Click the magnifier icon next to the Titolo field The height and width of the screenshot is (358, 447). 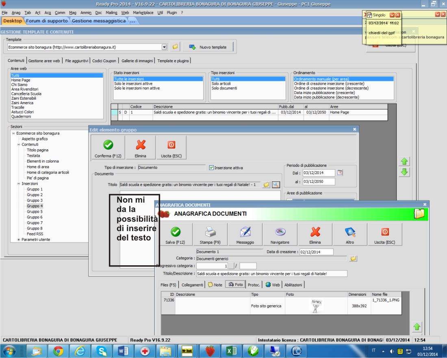pyautogui.click(x=276, y=185)
